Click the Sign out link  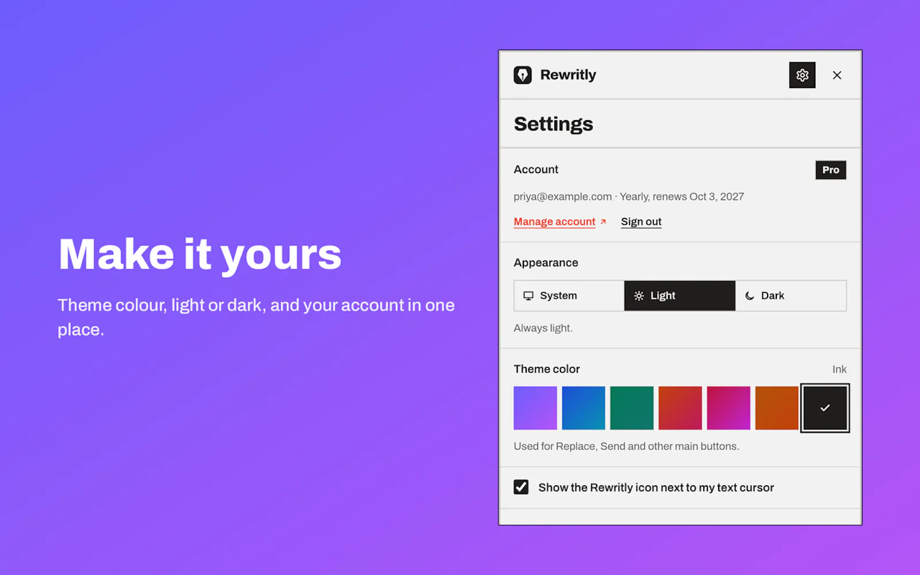pos(641,221)
